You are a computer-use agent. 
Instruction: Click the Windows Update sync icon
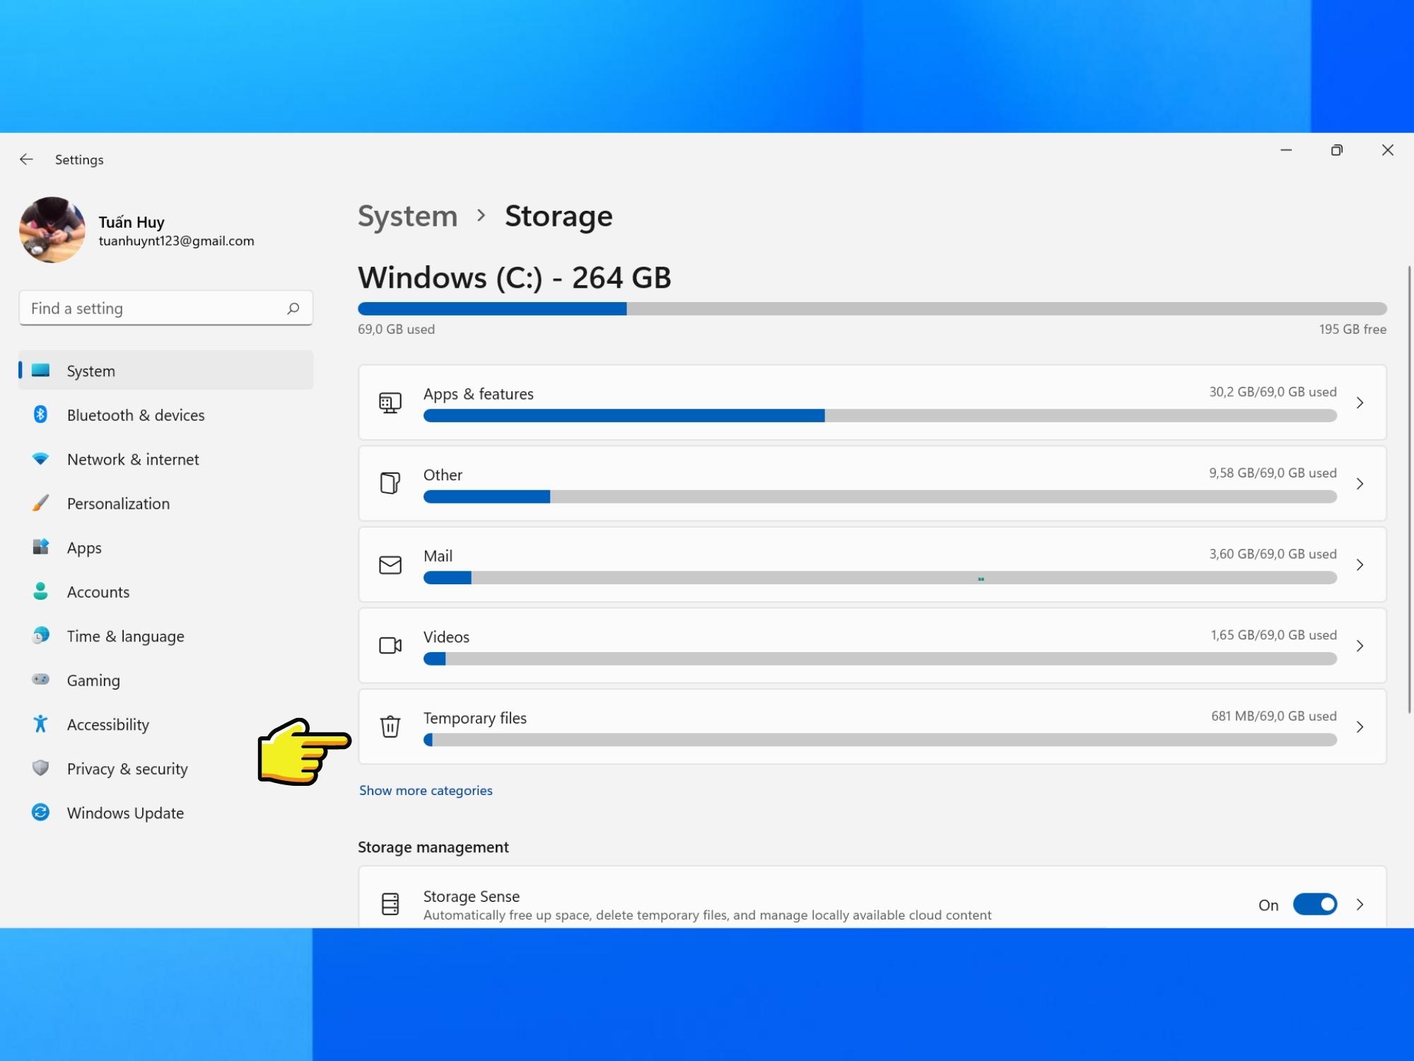pyautogui.click(x=41, y=812)
